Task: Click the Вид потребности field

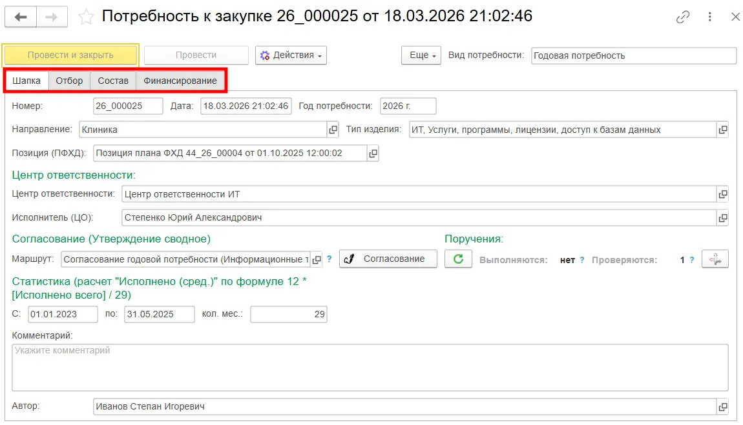Action: click(x=634, y=55)
